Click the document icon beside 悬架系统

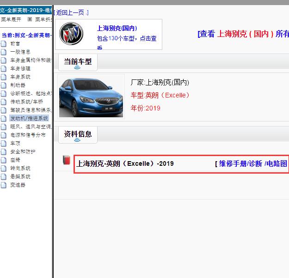click(4, 176)
